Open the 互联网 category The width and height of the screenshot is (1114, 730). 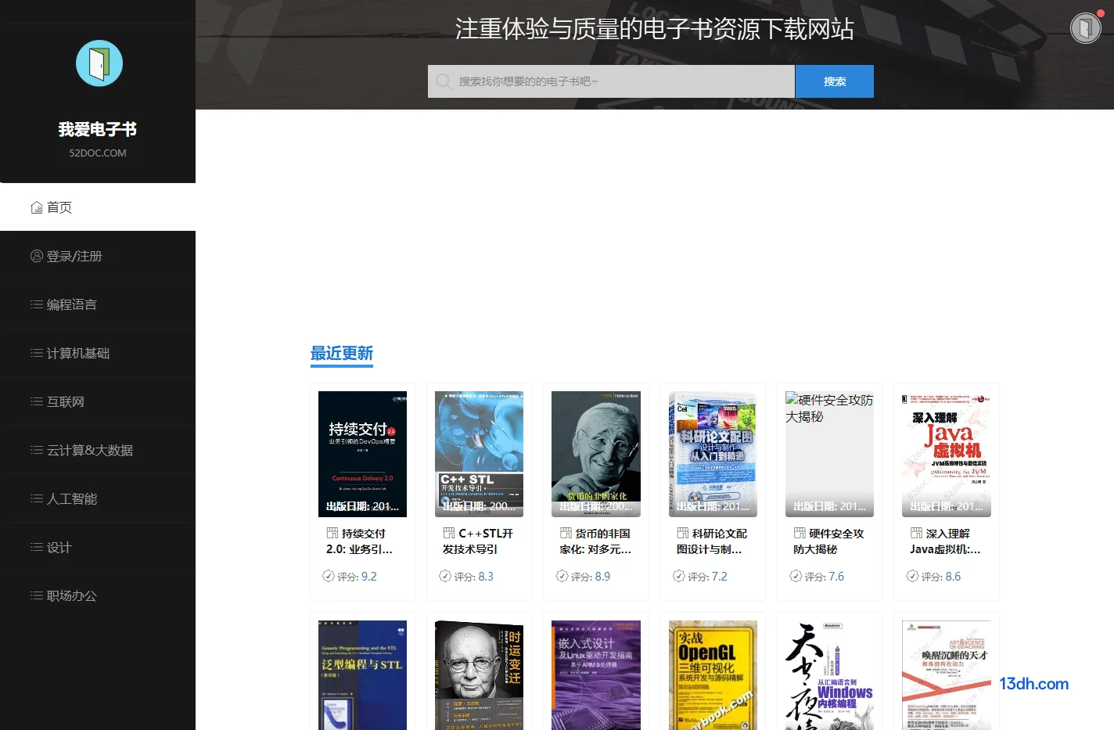click(98, 401)
